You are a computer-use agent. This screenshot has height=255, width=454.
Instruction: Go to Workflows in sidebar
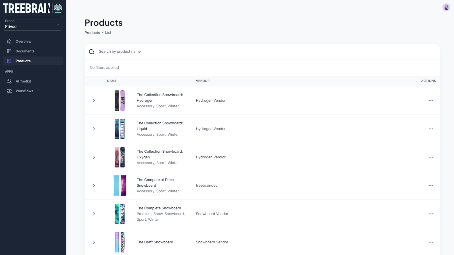coord(24,91)
